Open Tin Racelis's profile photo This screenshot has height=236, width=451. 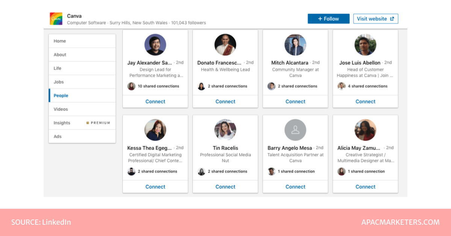225,130
